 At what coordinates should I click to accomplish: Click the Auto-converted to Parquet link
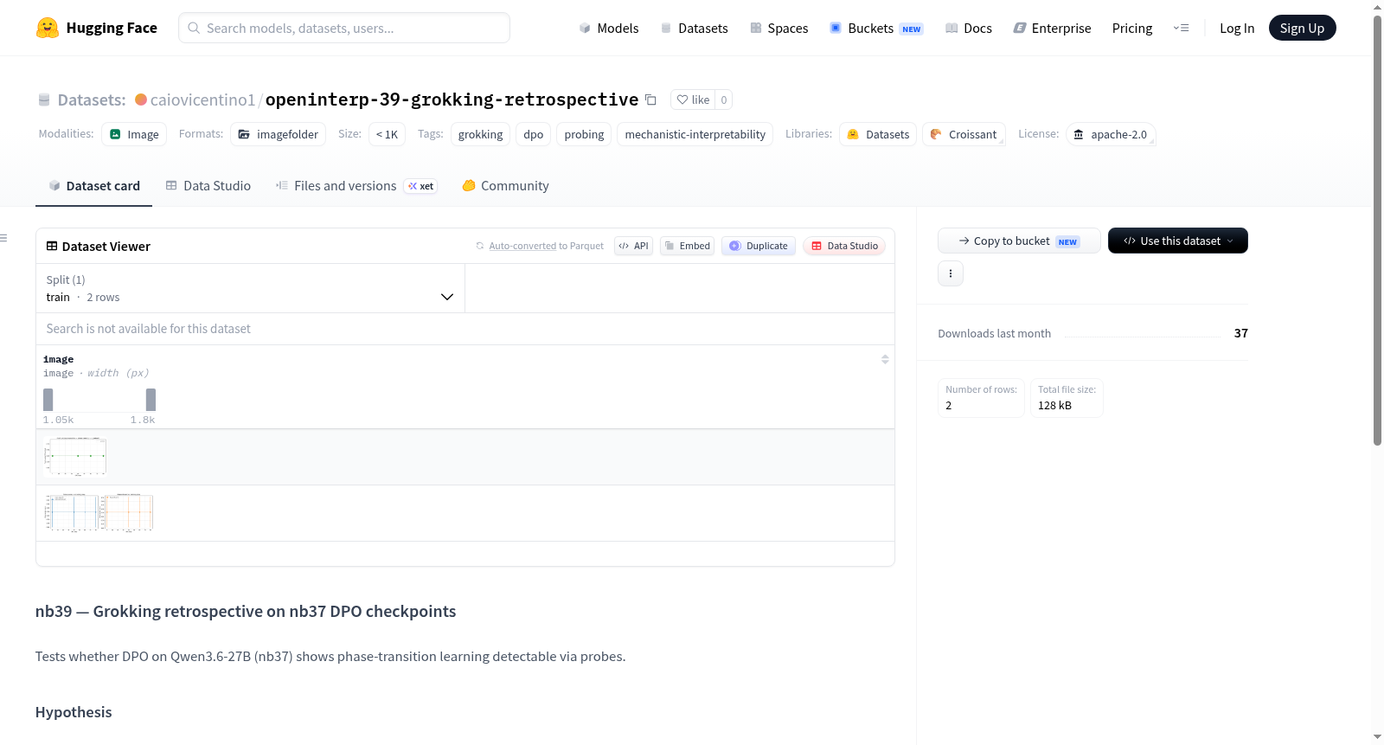click(546, 246)
